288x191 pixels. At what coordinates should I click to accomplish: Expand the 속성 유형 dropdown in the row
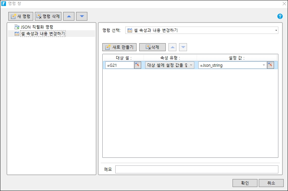[x=191, y=65]
